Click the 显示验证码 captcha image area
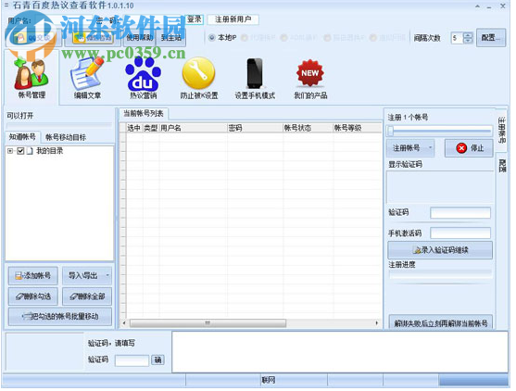 click(x=440, y=187)
